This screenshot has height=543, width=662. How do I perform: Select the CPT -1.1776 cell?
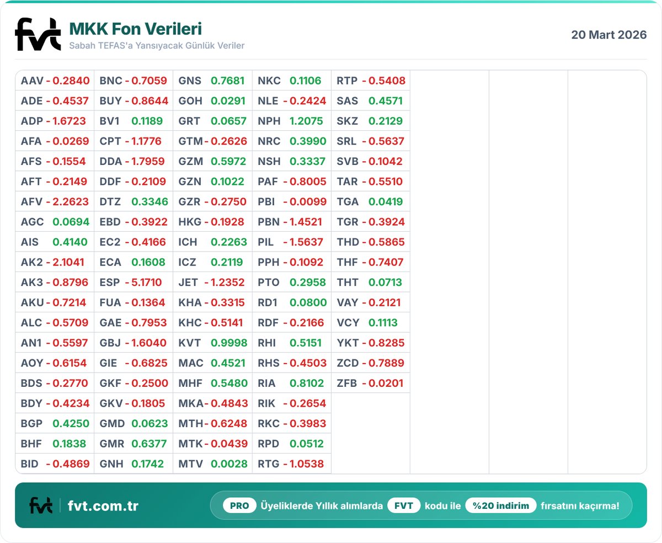134,141
